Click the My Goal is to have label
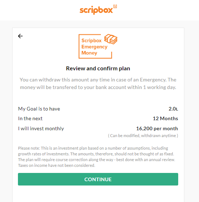Image resolution: width=199 pixels, height=202 pixels. tap(39, 109)
